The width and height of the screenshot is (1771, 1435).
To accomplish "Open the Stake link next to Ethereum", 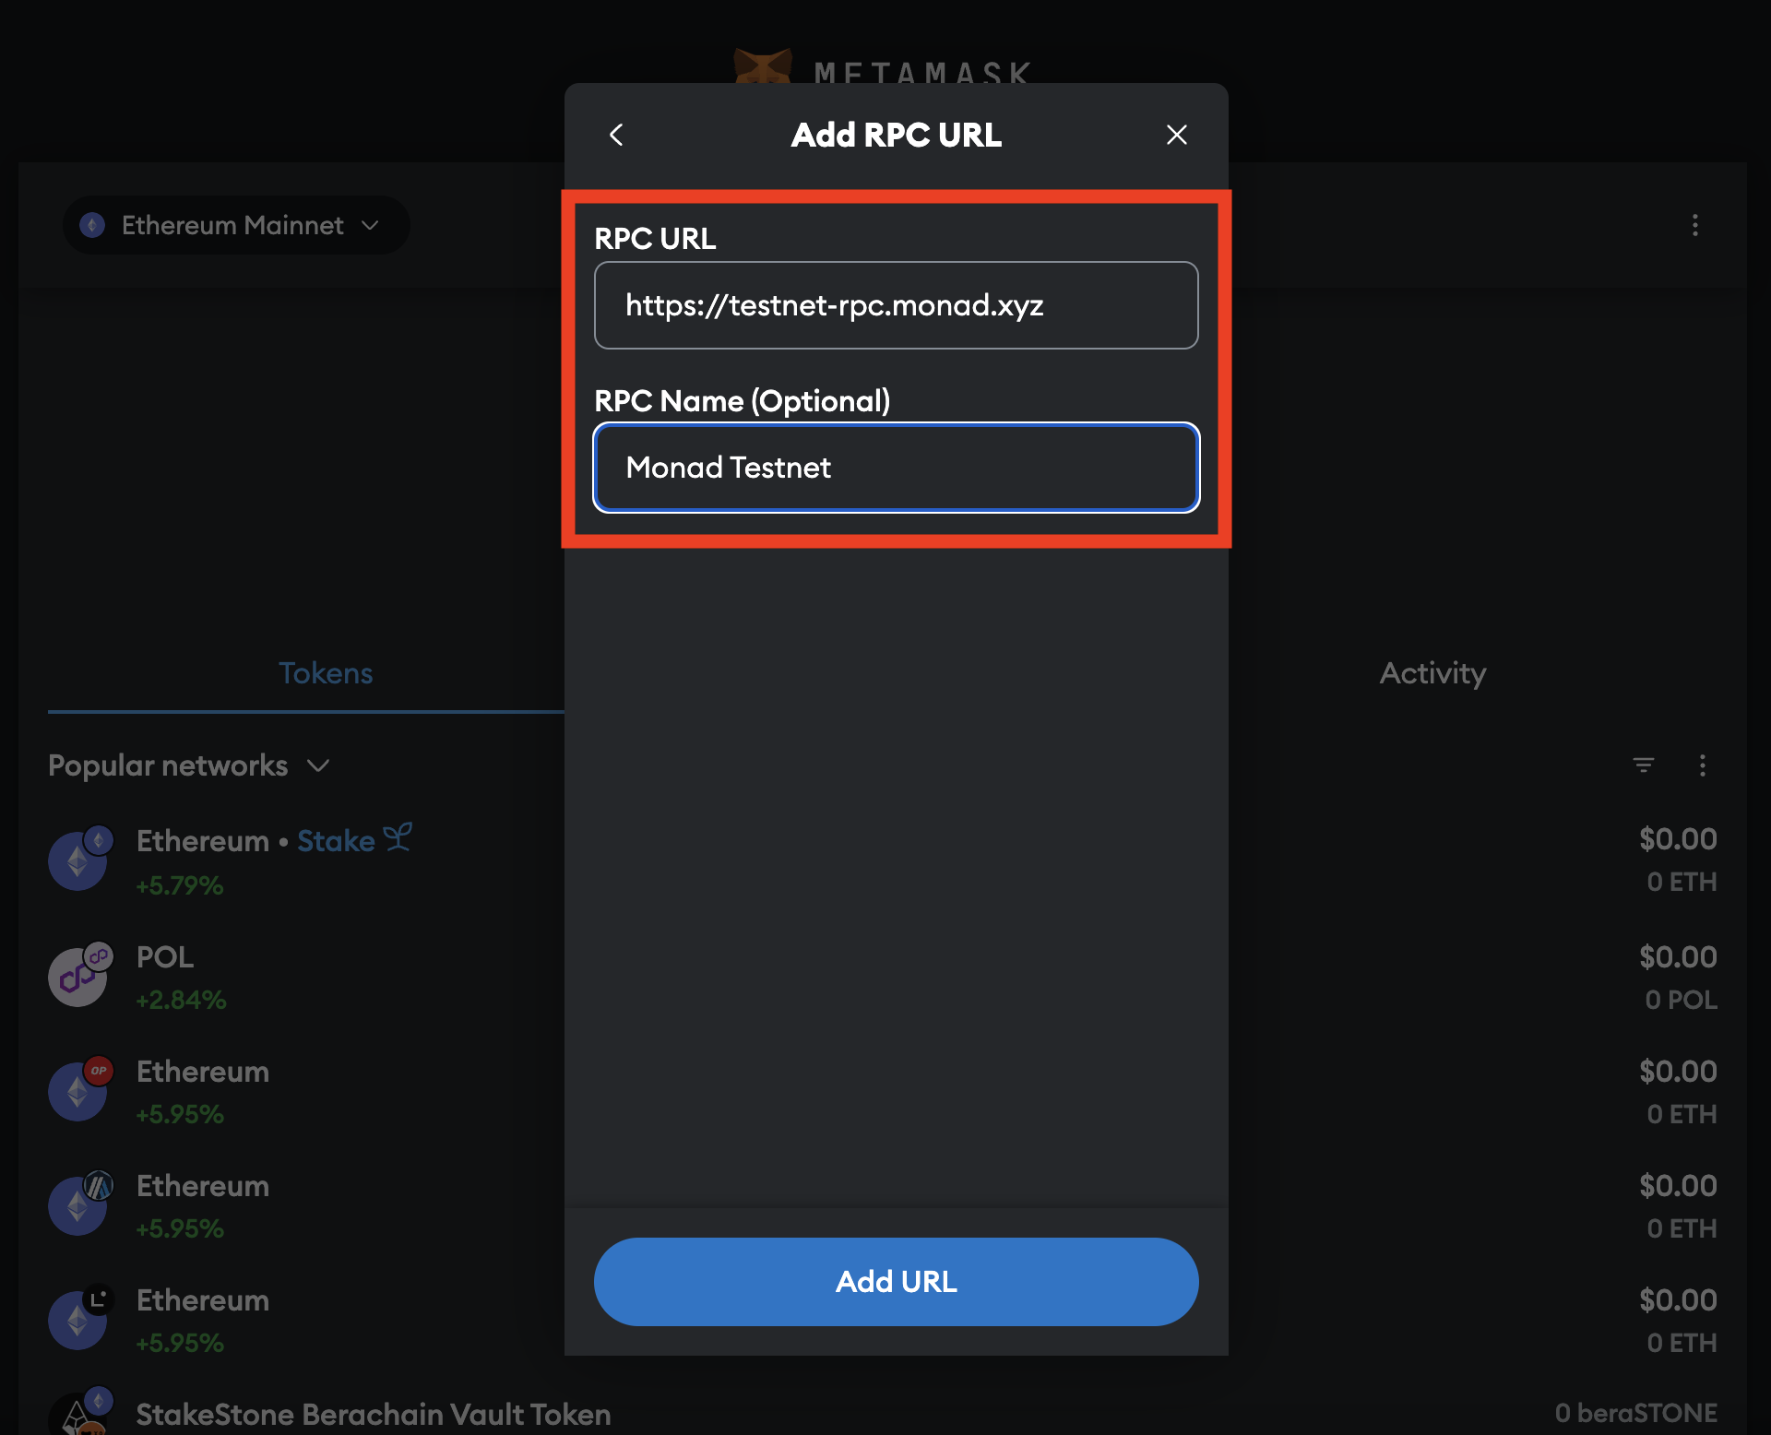I will pyautogui.click(x=336, y=840).
